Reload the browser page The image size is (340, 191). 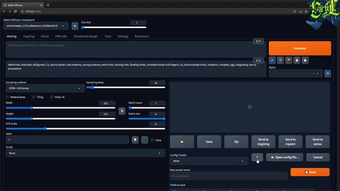pos(15,12)
